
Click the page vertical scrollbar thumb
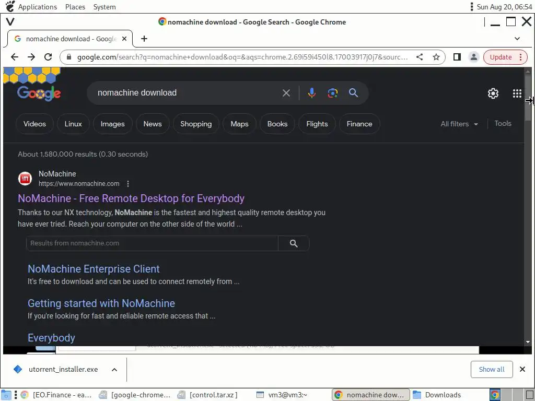click(528, 97)
